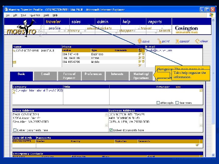Delete the Mobile phone number row
Screen dimensions: 219x164
pos(143,61)
